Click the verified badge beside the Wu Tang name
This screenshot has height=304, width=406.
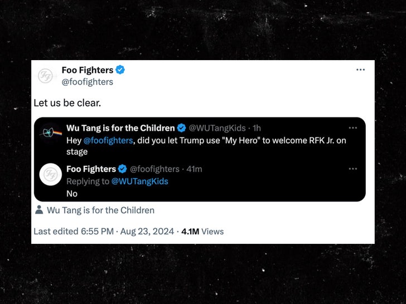pyautogui.click(x=181, y=128)
